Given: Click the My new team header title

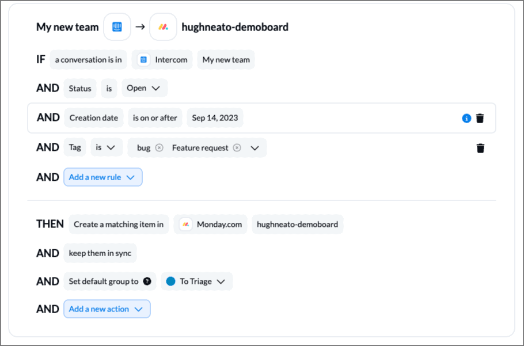Looking at the screenshot, I should click(x=67, y=26).
